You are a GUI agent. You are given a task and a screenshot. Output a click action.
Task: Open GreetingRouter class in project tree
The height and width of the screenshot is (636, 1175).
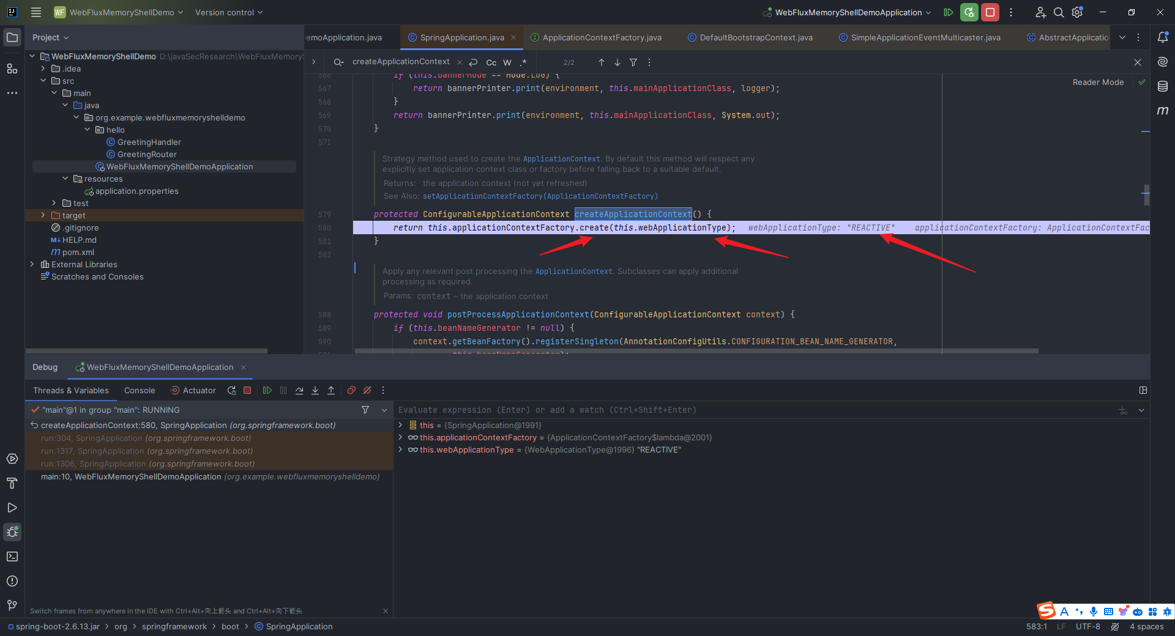(147, 154)
